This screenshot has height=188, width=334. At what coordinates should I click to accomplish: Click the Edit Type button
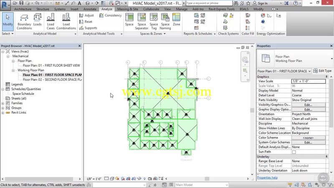pos(322,71)
